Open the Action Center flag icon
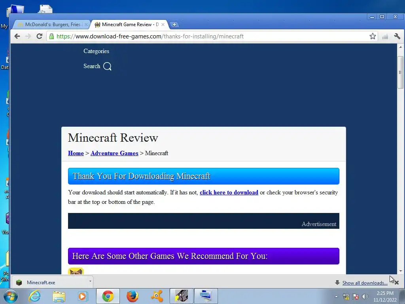 356,296
